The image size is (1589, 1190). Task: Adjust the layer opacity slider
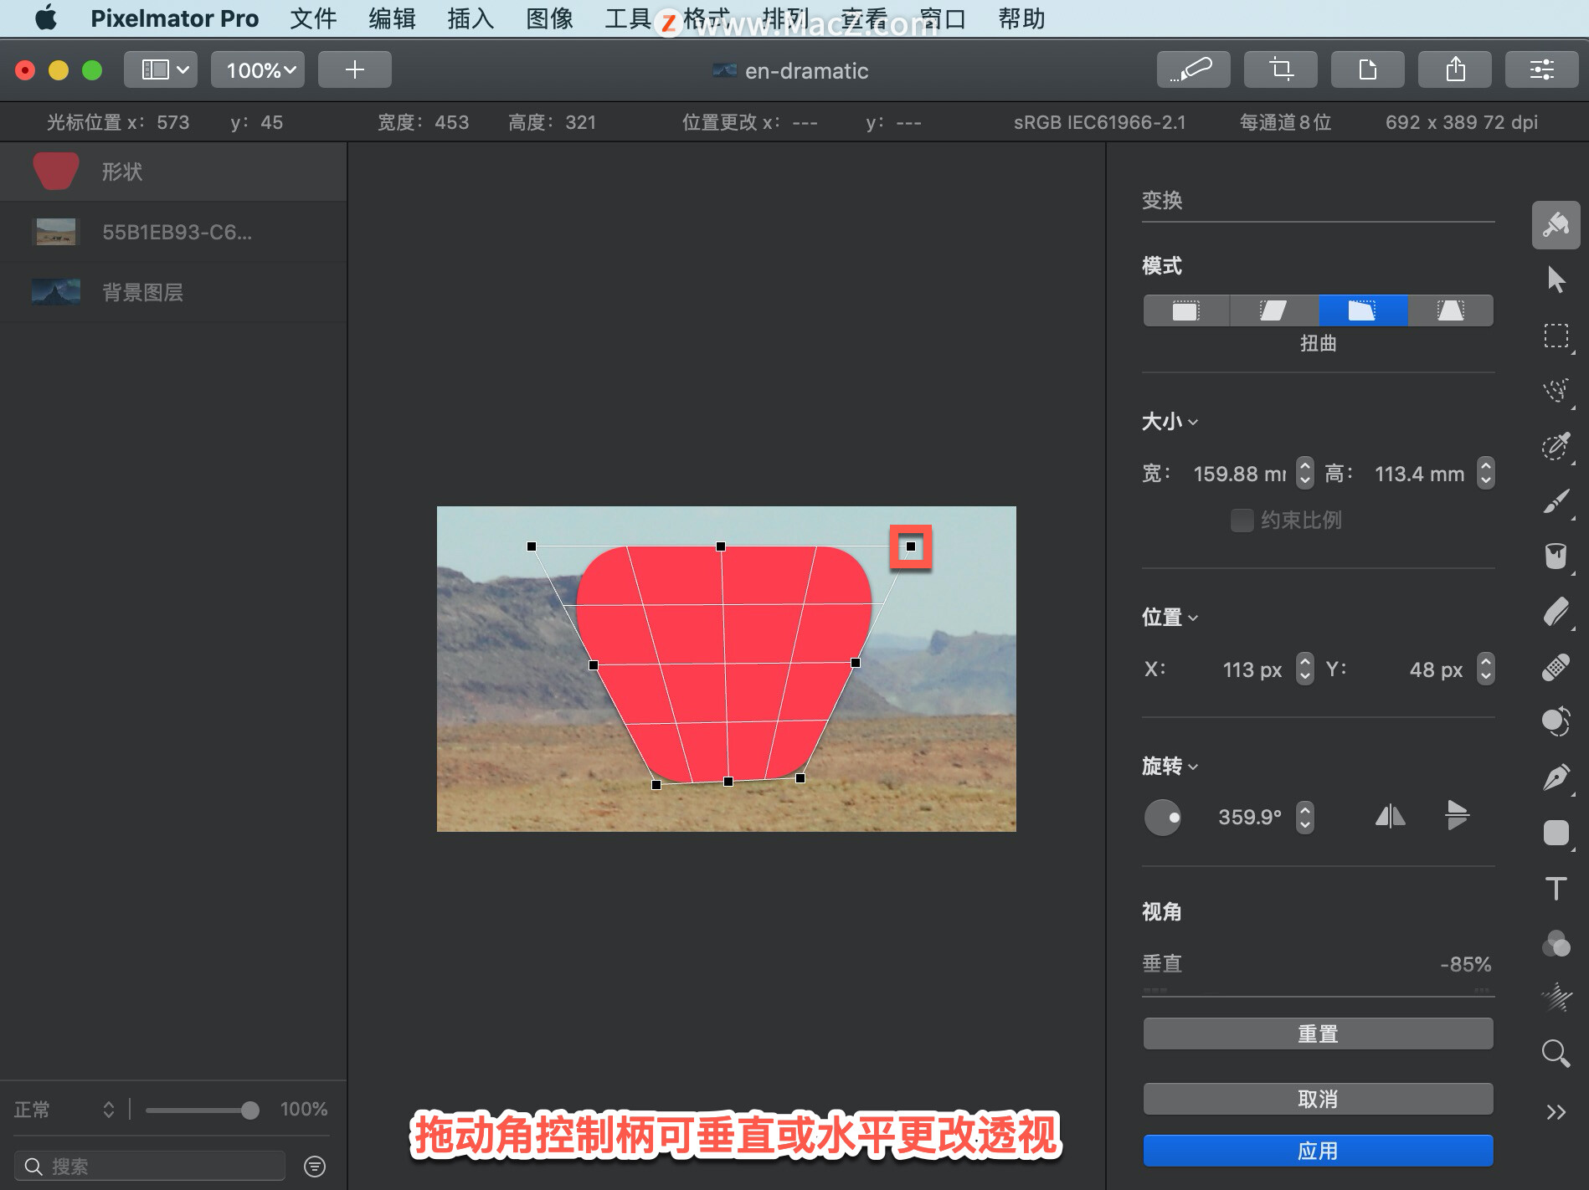pyautogui.click(x=203, y=1110)
